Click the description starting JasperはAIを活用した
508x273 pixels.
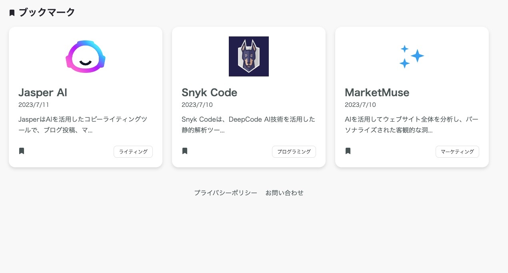tap(83, 125)
